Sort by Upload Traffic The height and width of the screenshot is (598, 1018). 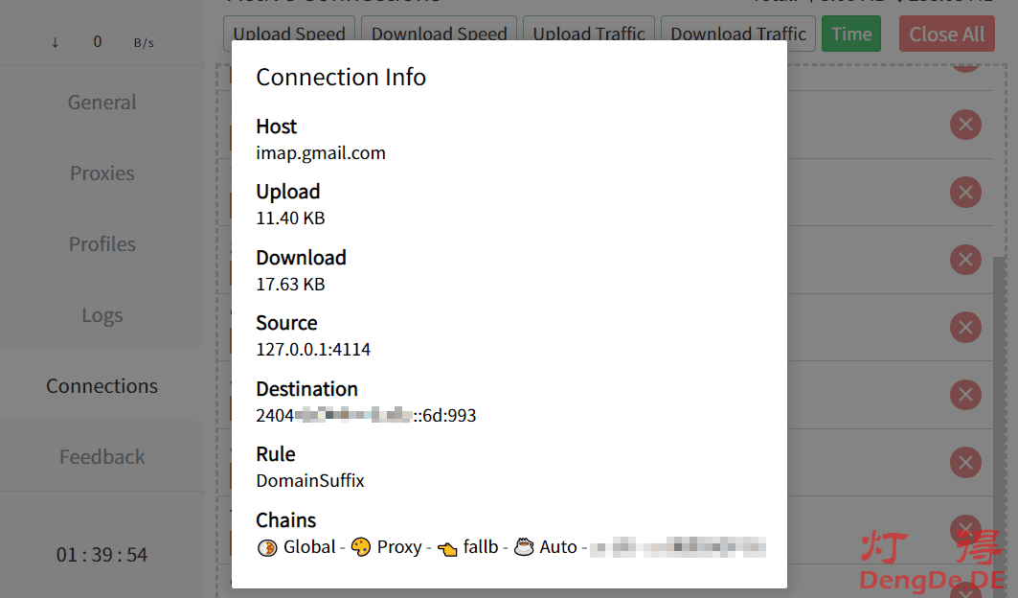coord(589,34)
